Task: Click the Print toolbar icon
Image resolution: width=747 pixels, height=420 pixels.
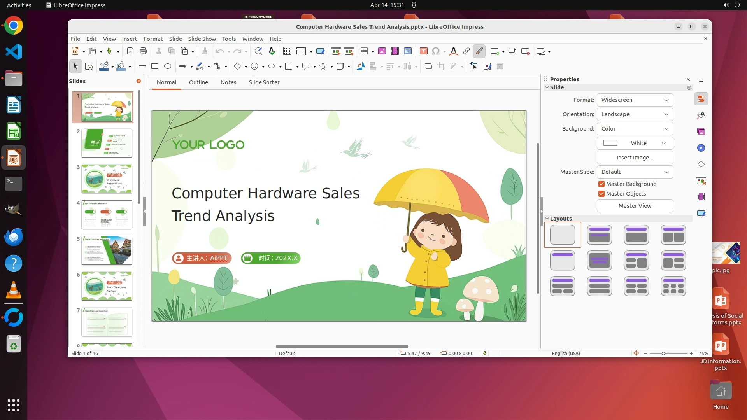Action: tap(143, 51)
